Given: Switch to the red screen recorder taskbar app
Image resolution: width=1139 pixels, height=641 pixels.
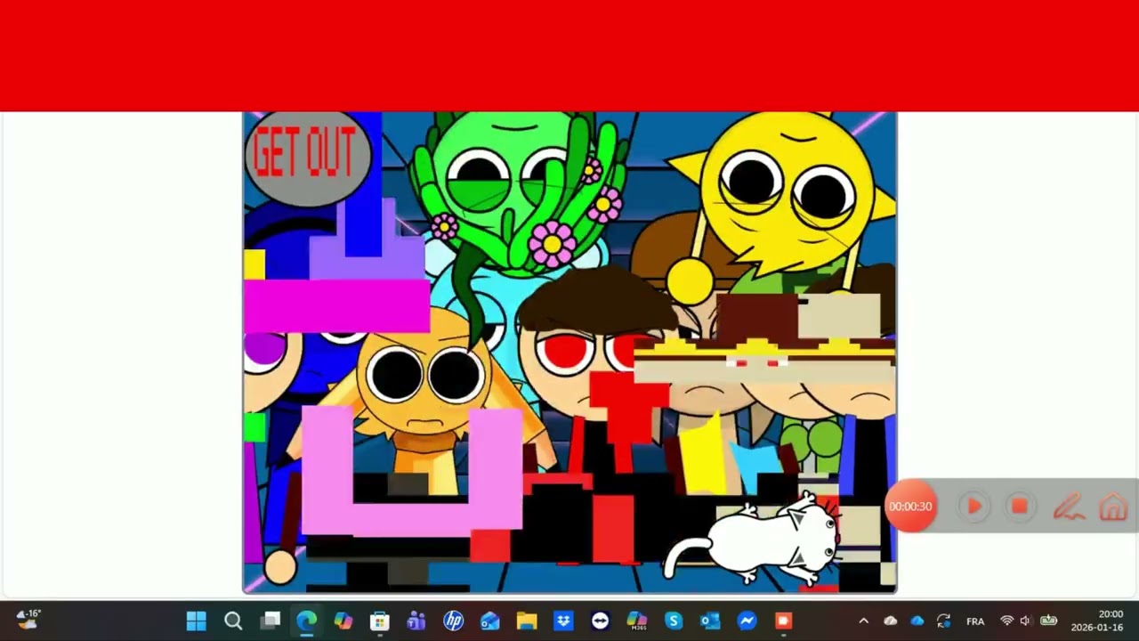Looking at the screenshot, I should coord(783,621).
